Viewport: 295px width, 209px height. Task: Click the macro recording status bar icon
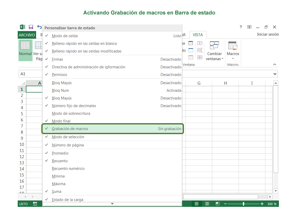pos(35,204)
